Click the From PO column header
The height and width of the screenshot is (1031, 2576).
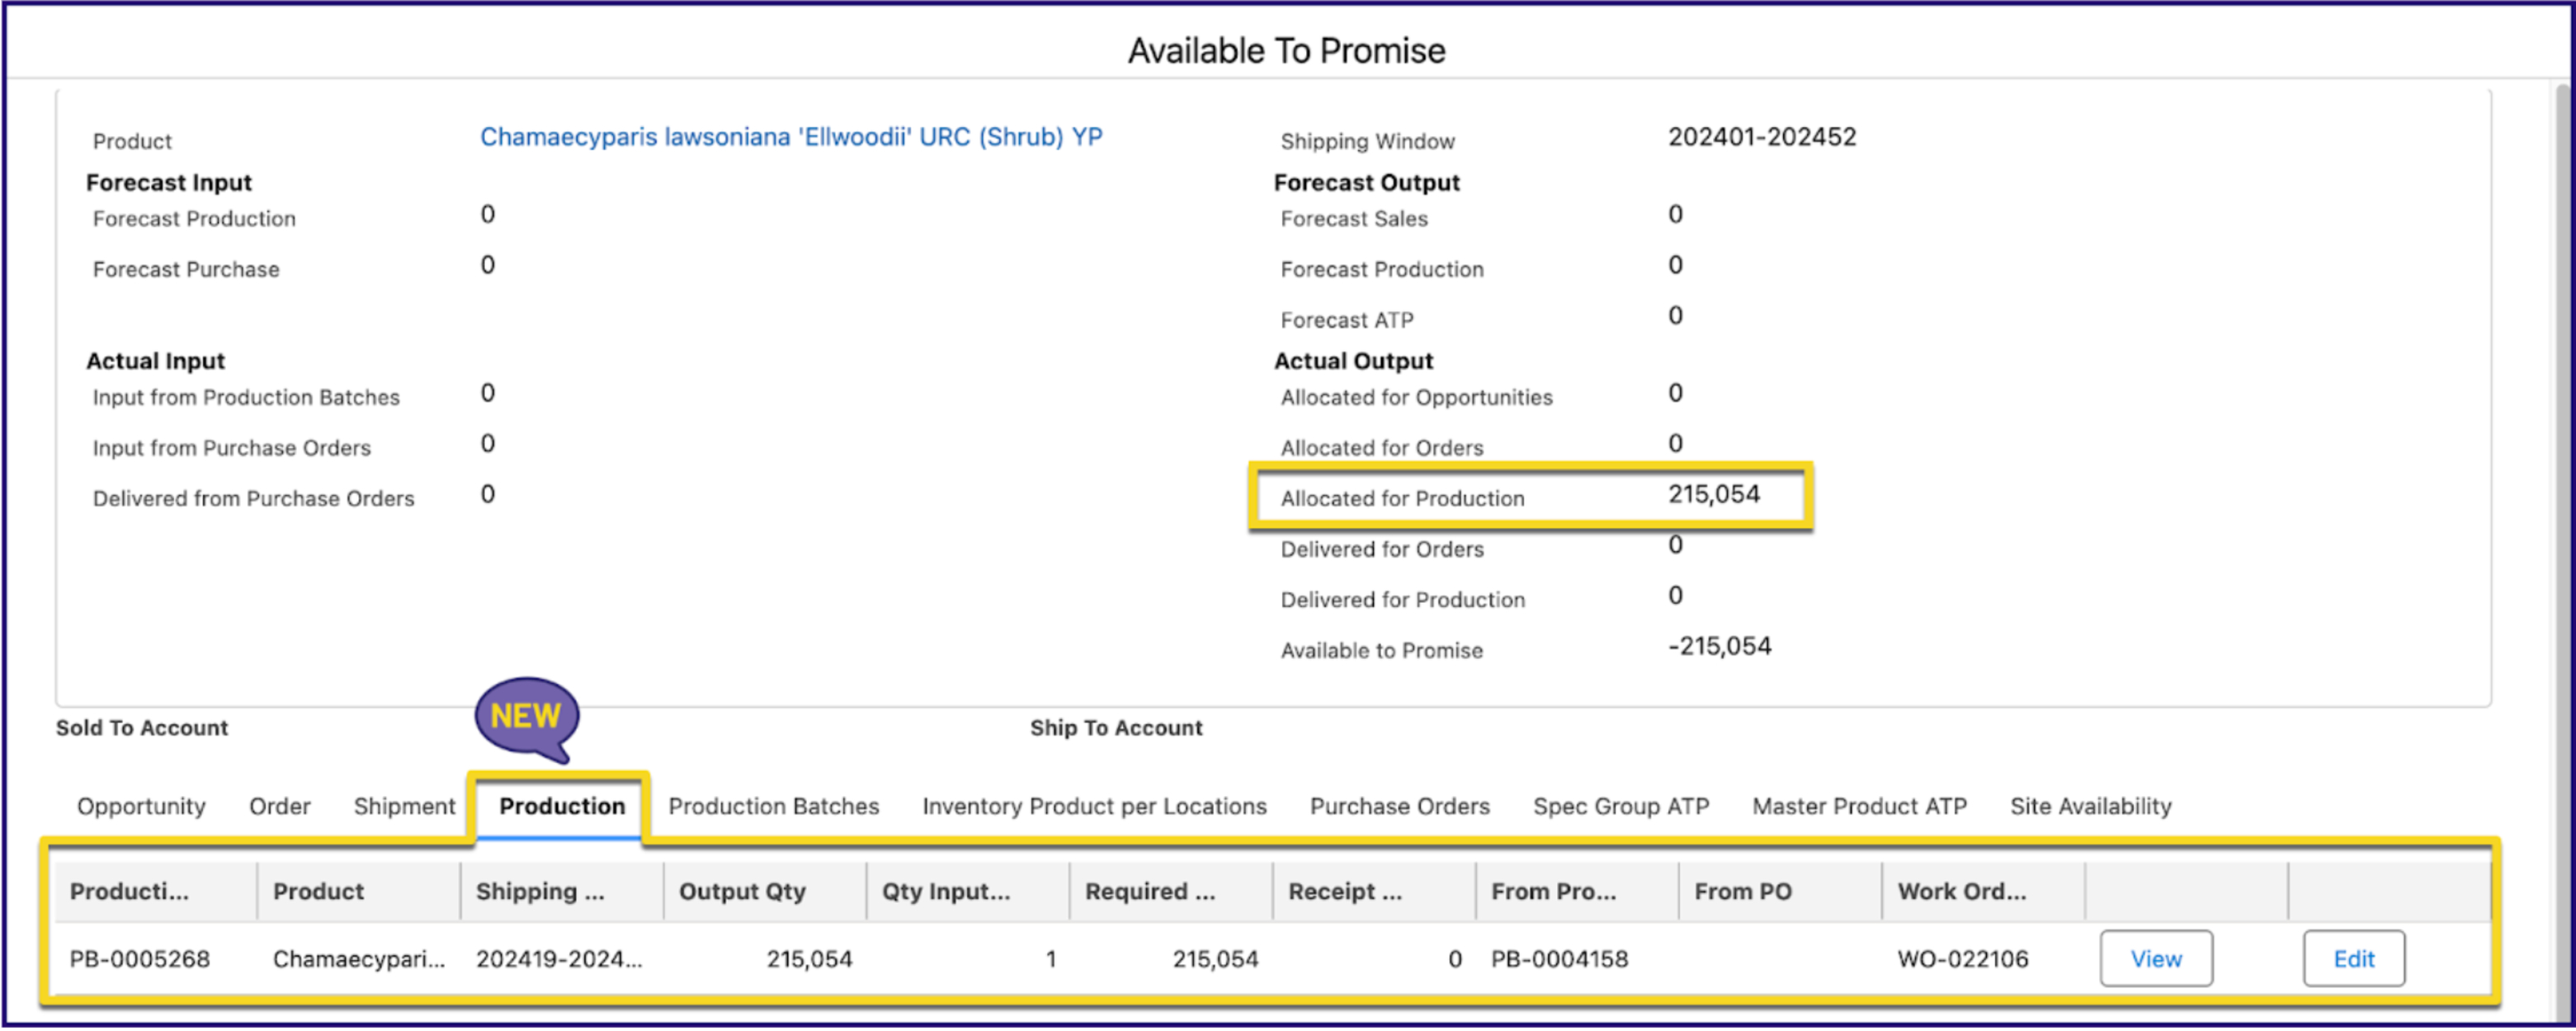pos(1780,892)
